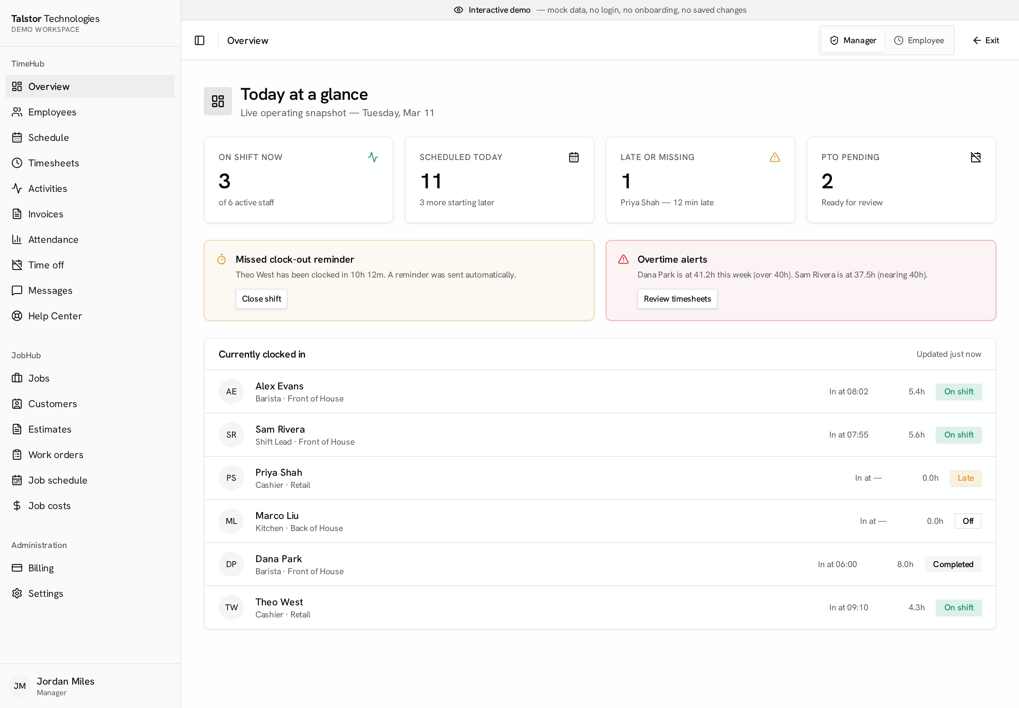
Task: Open the Late or Missing card
Action: [700, 180]
